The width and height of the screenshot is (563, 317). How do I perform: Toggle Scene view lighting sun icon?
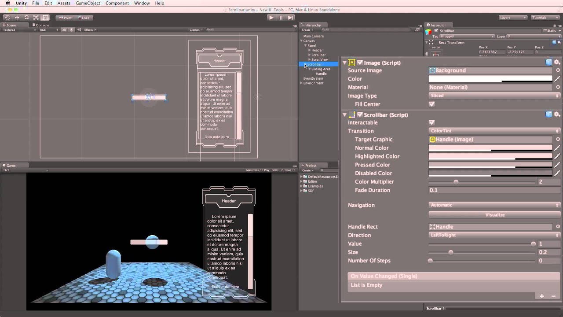tap(72, 30)
